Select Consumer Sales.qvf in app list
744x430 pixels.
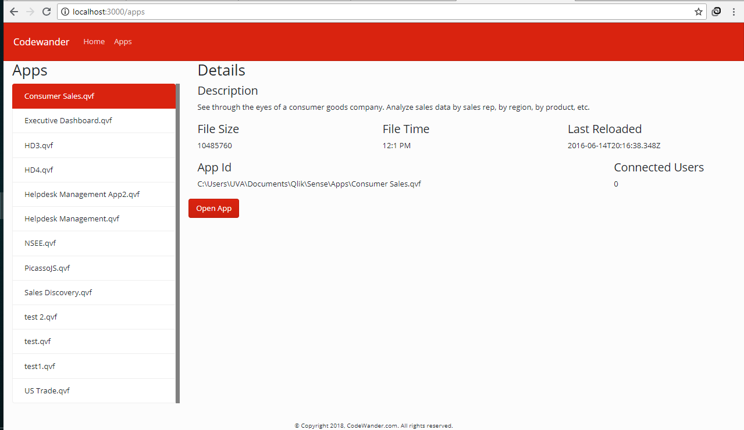[94, 96]
